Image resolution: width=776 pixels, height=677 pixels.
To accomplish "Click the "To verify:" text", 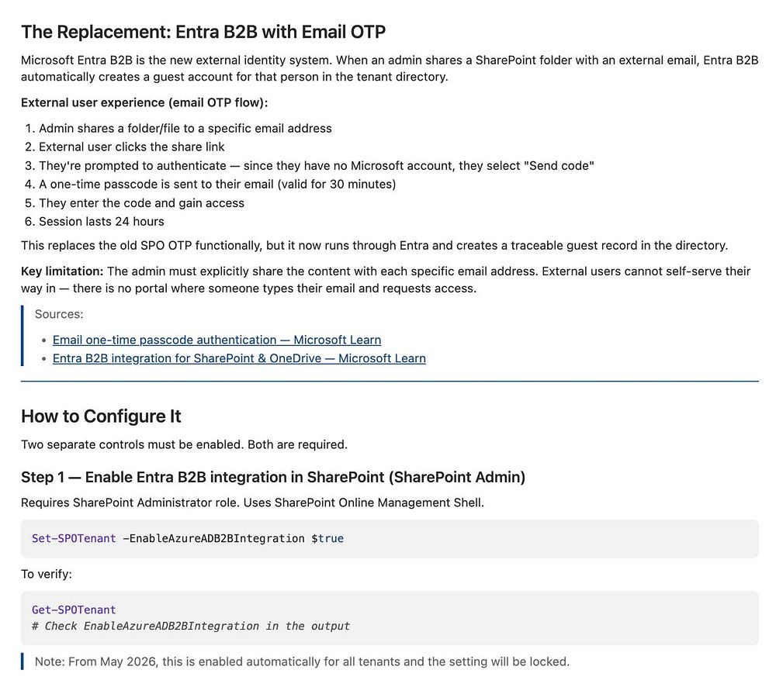I will [x=47, y=575].
